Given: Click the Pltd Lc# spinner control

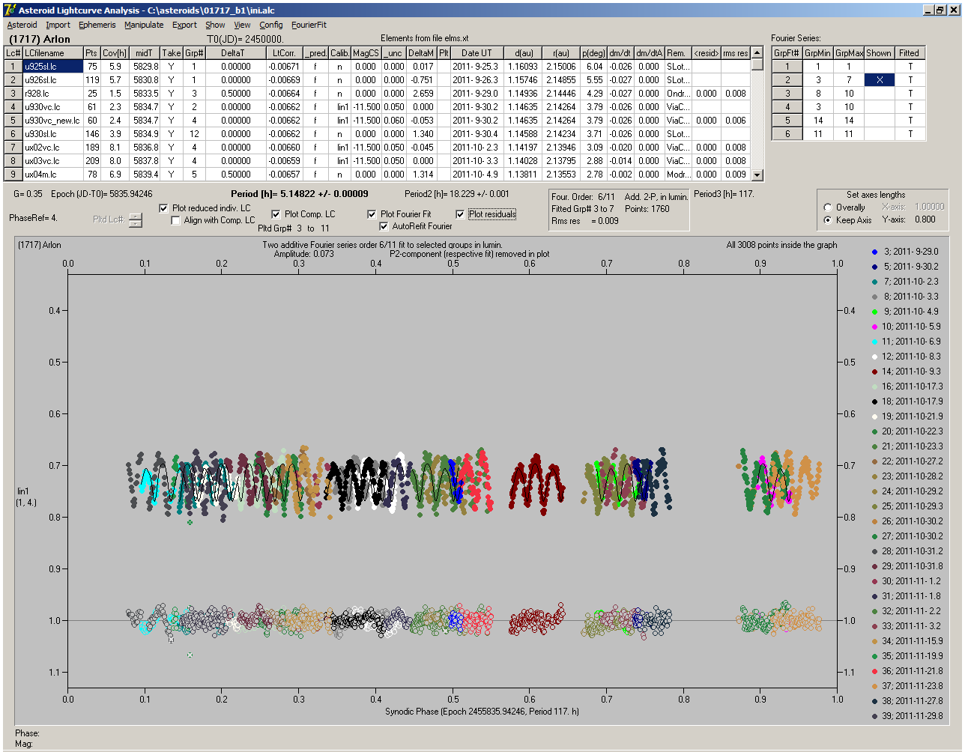Looking at the screenshot, I should (135, 220).
